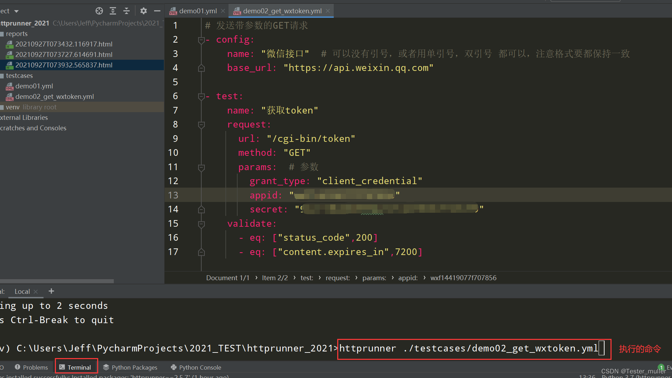Click breadcrumb item 'test:'
The image size is (672, 378).
click(x=307, y=278)
